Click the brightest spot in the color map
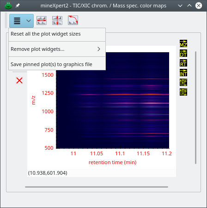 152,103
